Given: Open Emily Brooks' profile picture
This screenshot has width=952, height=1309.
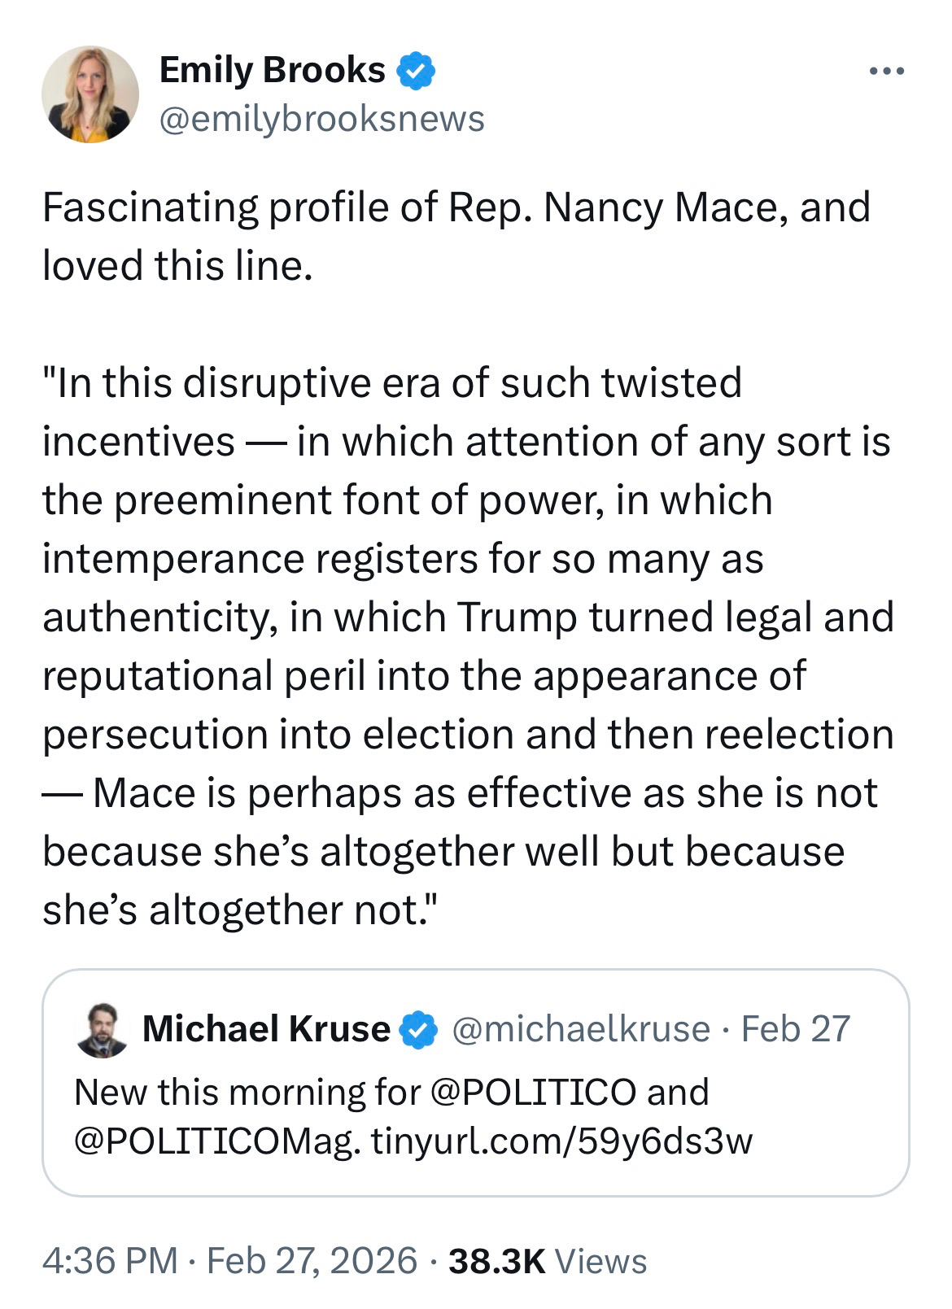Looking at the screenshot, I should 90,94.
